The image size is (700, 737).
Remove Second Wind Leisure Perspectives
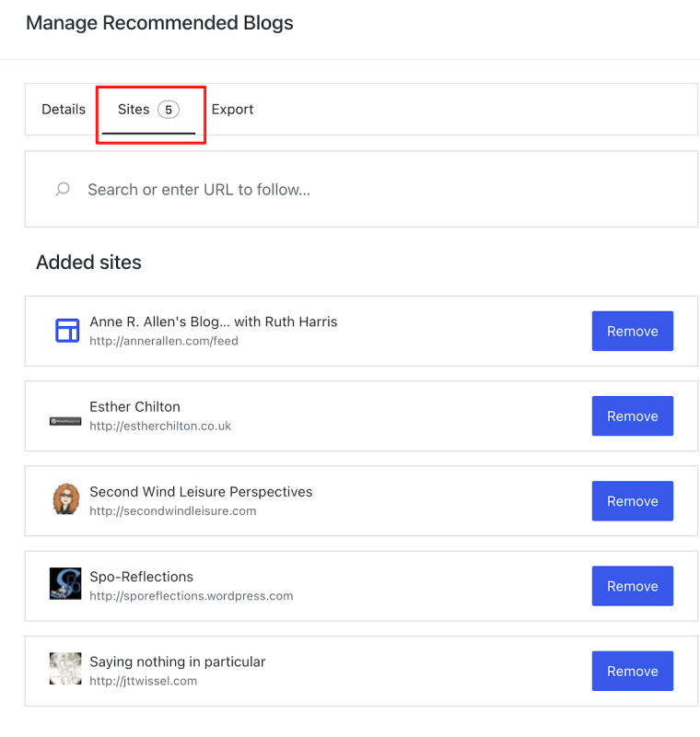click(632, 500)
